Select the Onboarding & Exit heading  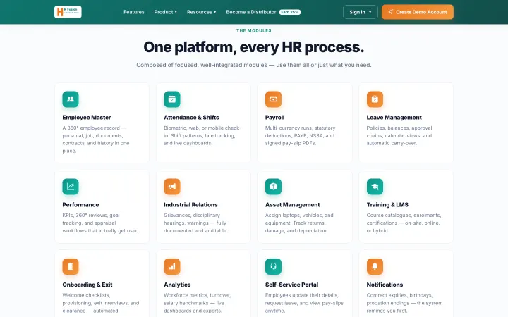pyautogui.click(x=87, y=285)
